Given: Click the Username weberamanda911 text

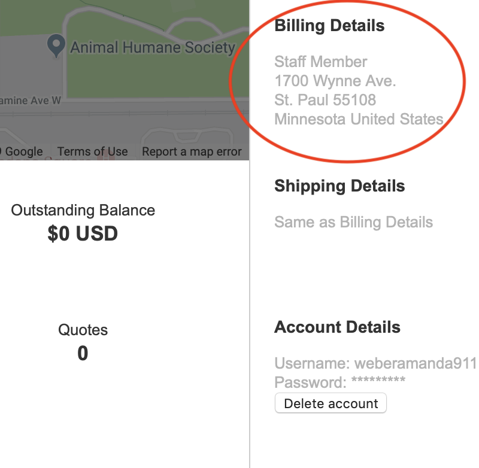Looking at the screenshot, I should (375, 363).
